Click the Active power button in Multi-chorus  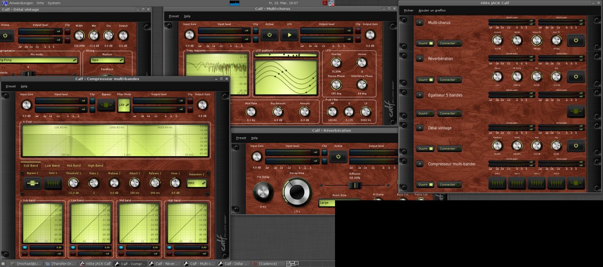(269, 35)
